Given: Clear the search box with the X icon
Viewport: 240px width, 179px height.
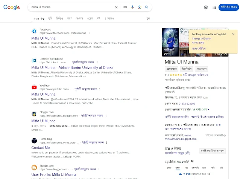Looking at the screenshot, I should (x=116, y=7).
